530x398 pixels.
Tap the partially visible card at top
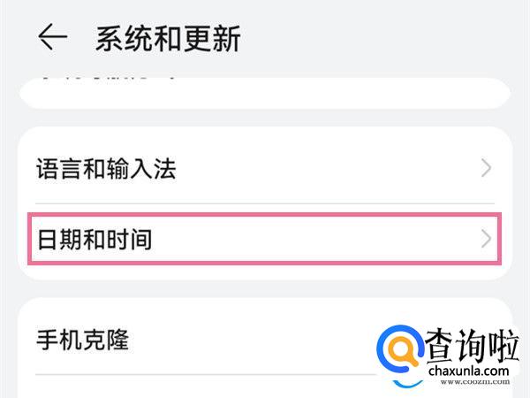click(x=265, y=92)
